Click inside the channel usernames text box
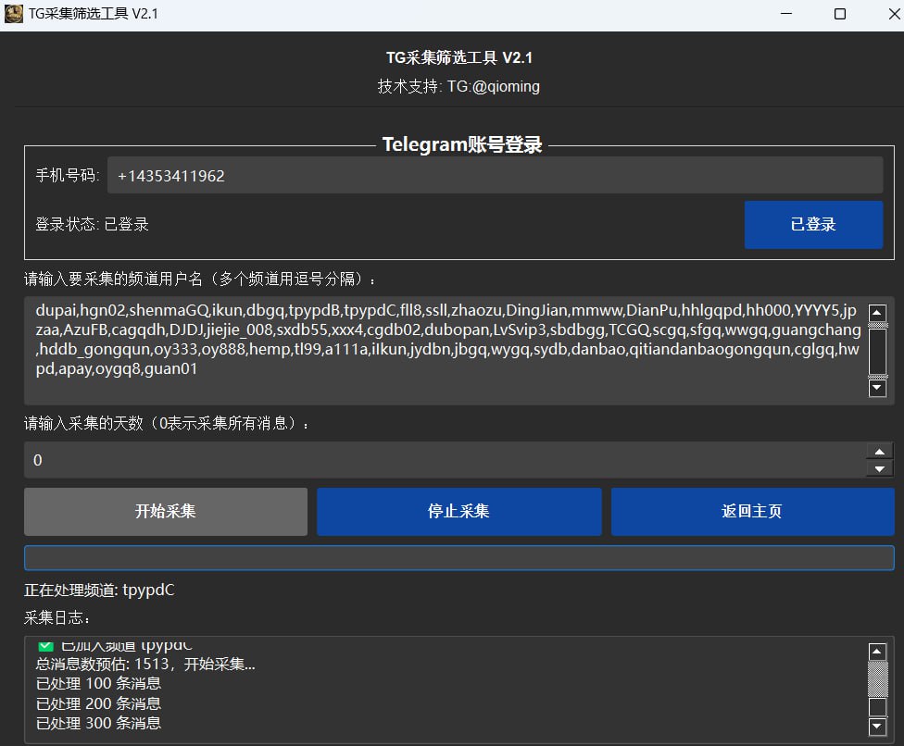 point(445,350)
